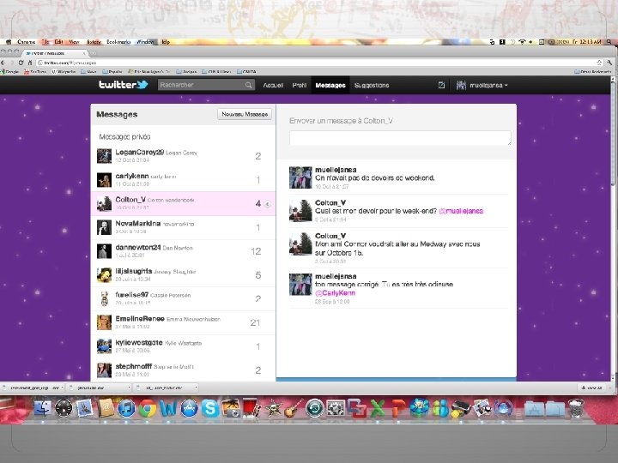Go to the Accueil tab

coord(273,85)
